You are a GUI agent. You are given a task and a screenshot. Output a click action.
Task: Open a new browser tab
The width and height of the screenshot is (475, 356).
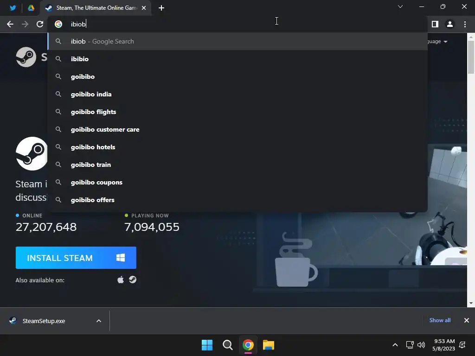[161, 8]
